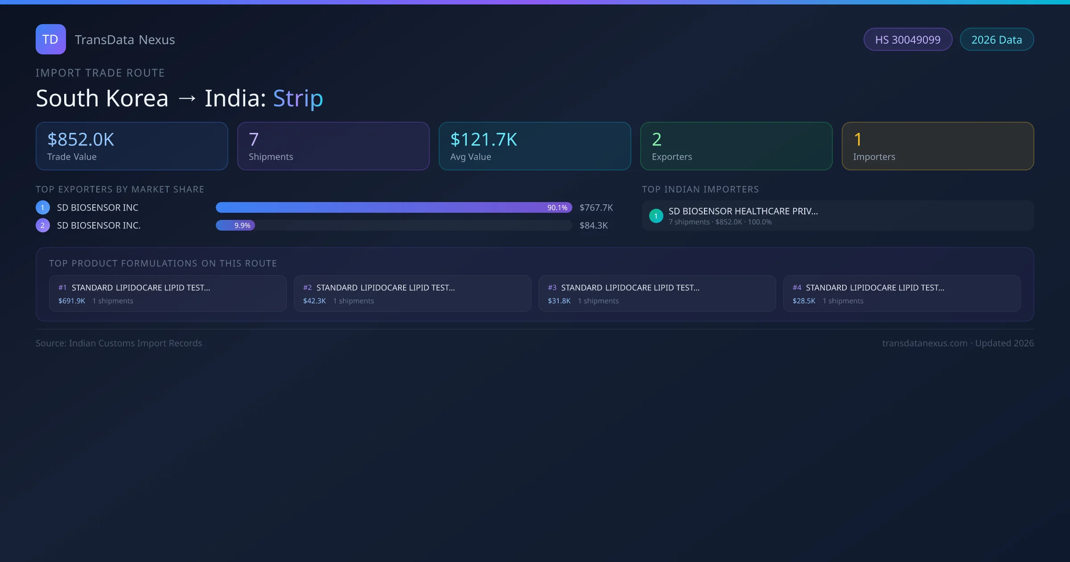Open formulation #3 worth $31.8K

point(657,293)
